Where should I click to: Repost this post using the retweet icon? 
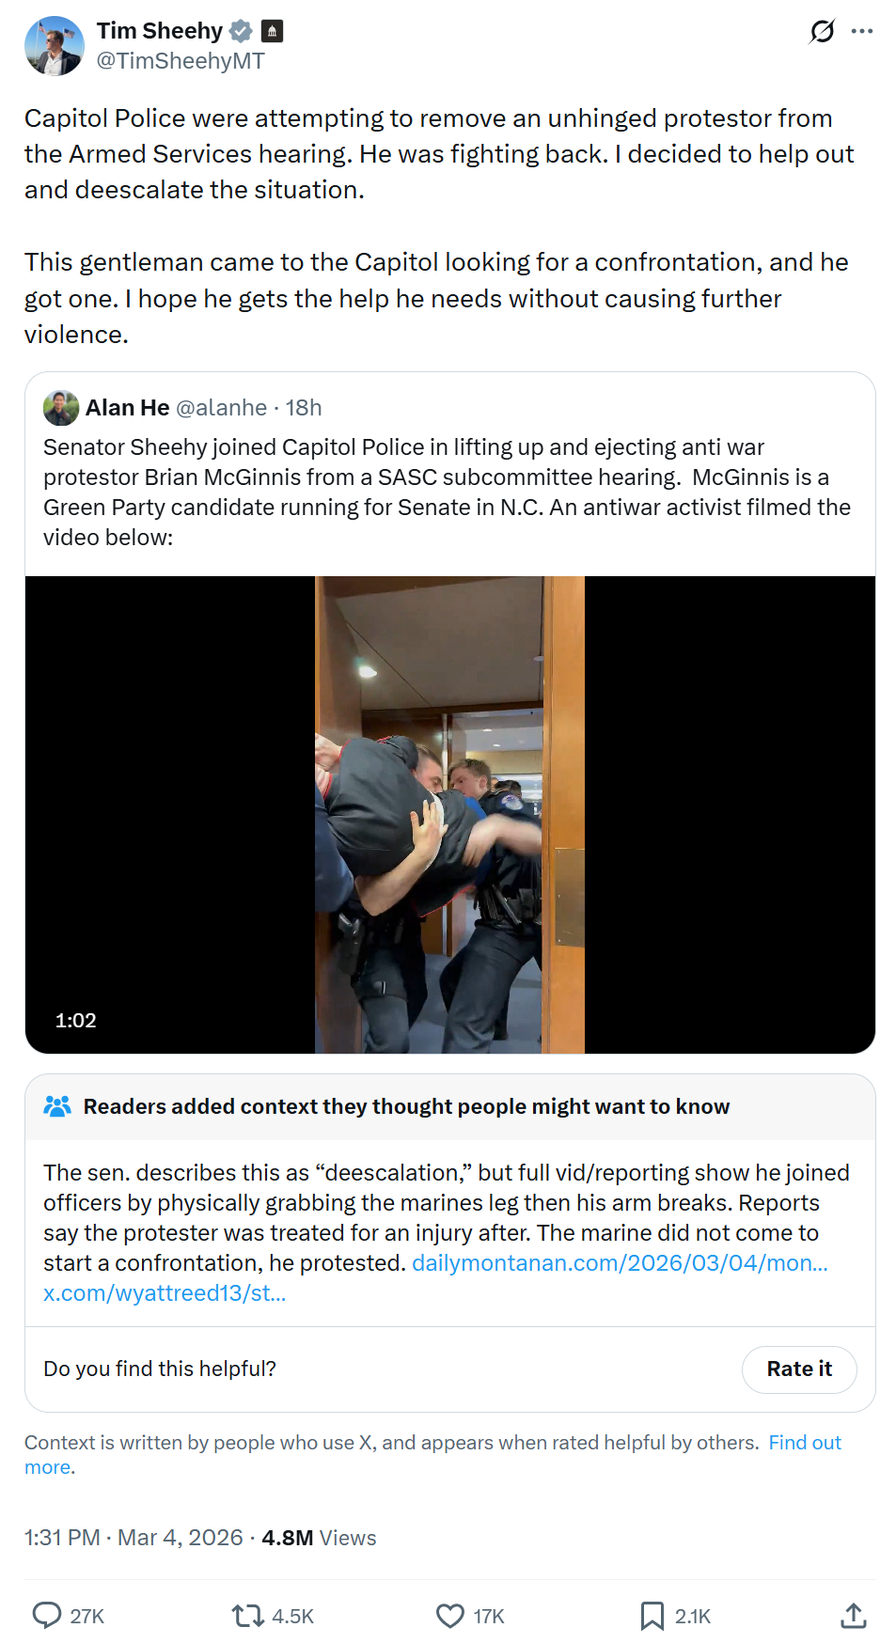coord(248,1615)
